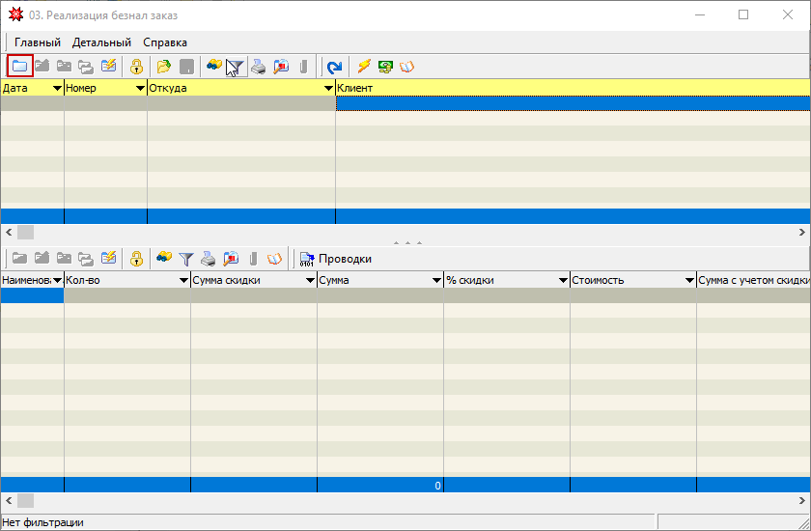Open the Откуда column dropdown arrow
Screen dimensions: 811x531
328,88
